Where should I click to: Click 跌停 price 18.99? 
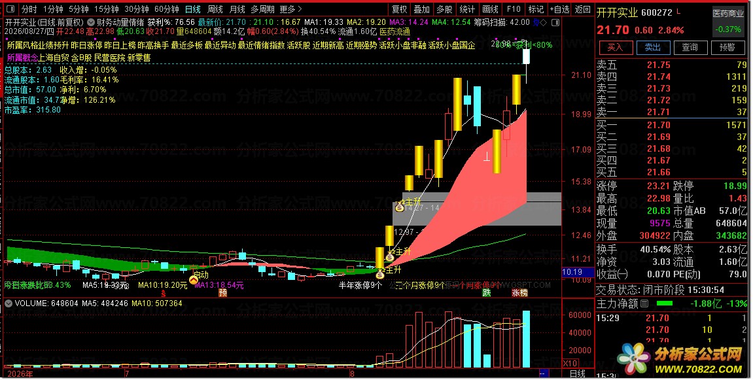735,186
